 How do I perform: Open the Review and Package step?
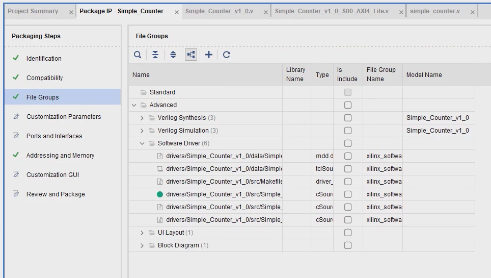pos(56,194)
